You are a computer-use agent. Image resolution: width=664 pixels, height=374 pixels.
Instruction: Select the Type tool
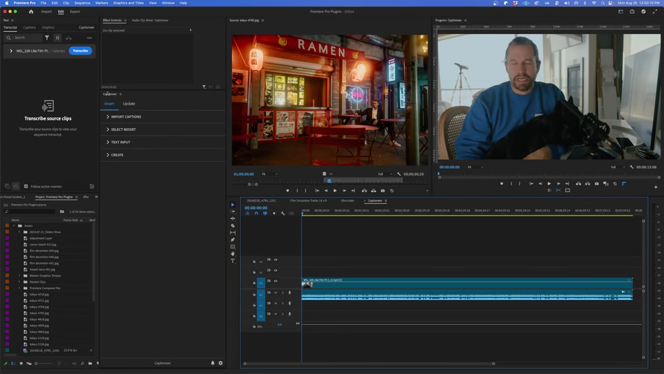[x=232, y=261]
